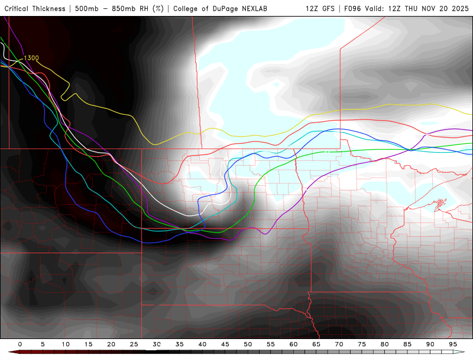This screenshot has width=473, height=355.
Task: Click the "40" value on the color scale
Action: pyautogui.click(x=202, y=344)
